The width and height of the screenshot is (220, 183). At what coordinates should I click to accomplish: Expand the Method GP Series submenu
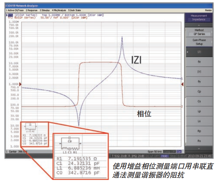click(x=199, y=32)
